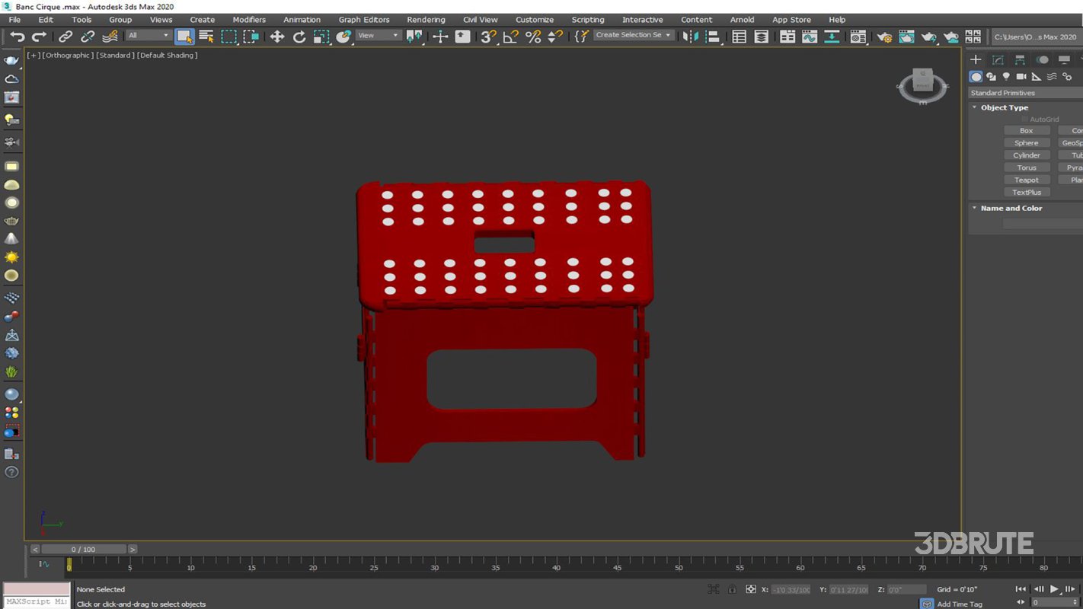
Task: Click the Select and Link chain icon
Action: 65,37
